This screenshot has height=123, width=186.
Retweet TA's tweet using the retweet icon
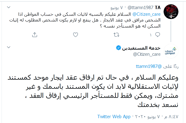(x=116, y=35)
